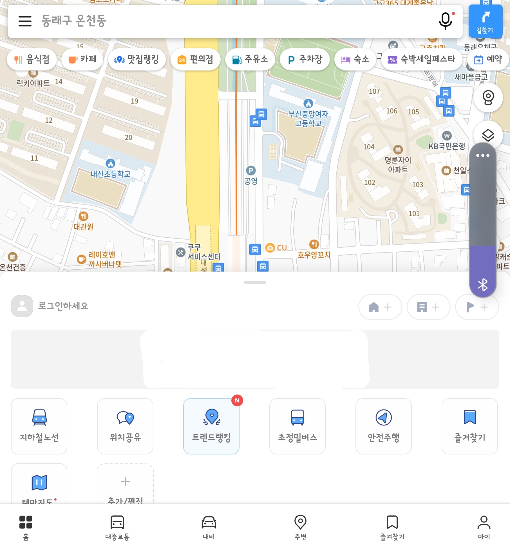
Task: Open 테마지도 theme map tile
Action: [39, 484]
